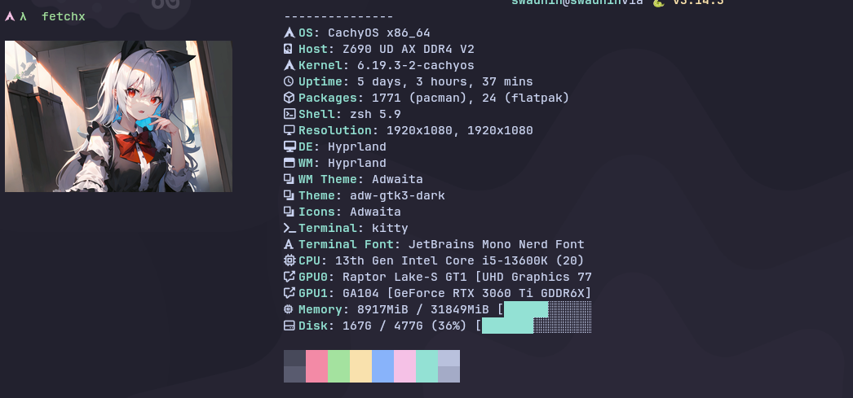853x398 pixels.
Task: Click '1771 (pacman), 24 (flatpak)' packages value
Action: (471, 98)
